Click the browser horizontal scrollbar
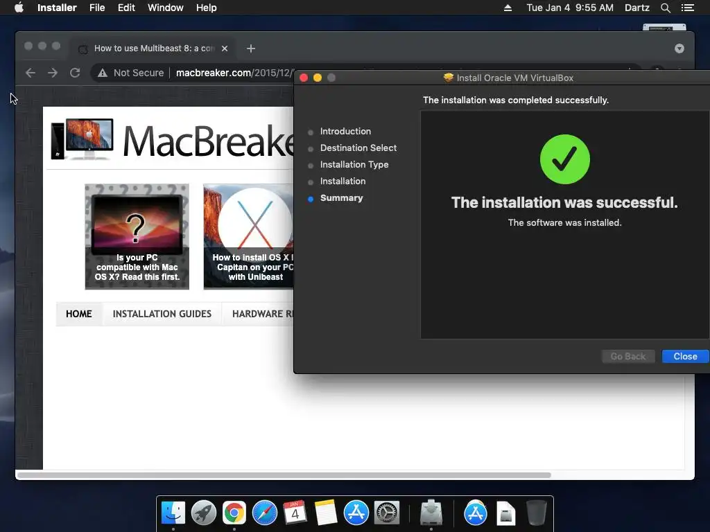 tap(284, 475)
